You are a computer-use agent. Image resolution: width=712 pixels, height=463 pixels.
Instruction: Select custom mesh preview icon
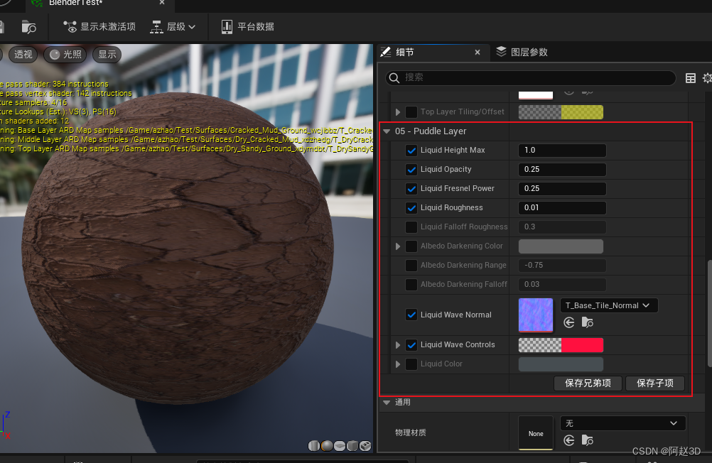[x=365, y=446]
